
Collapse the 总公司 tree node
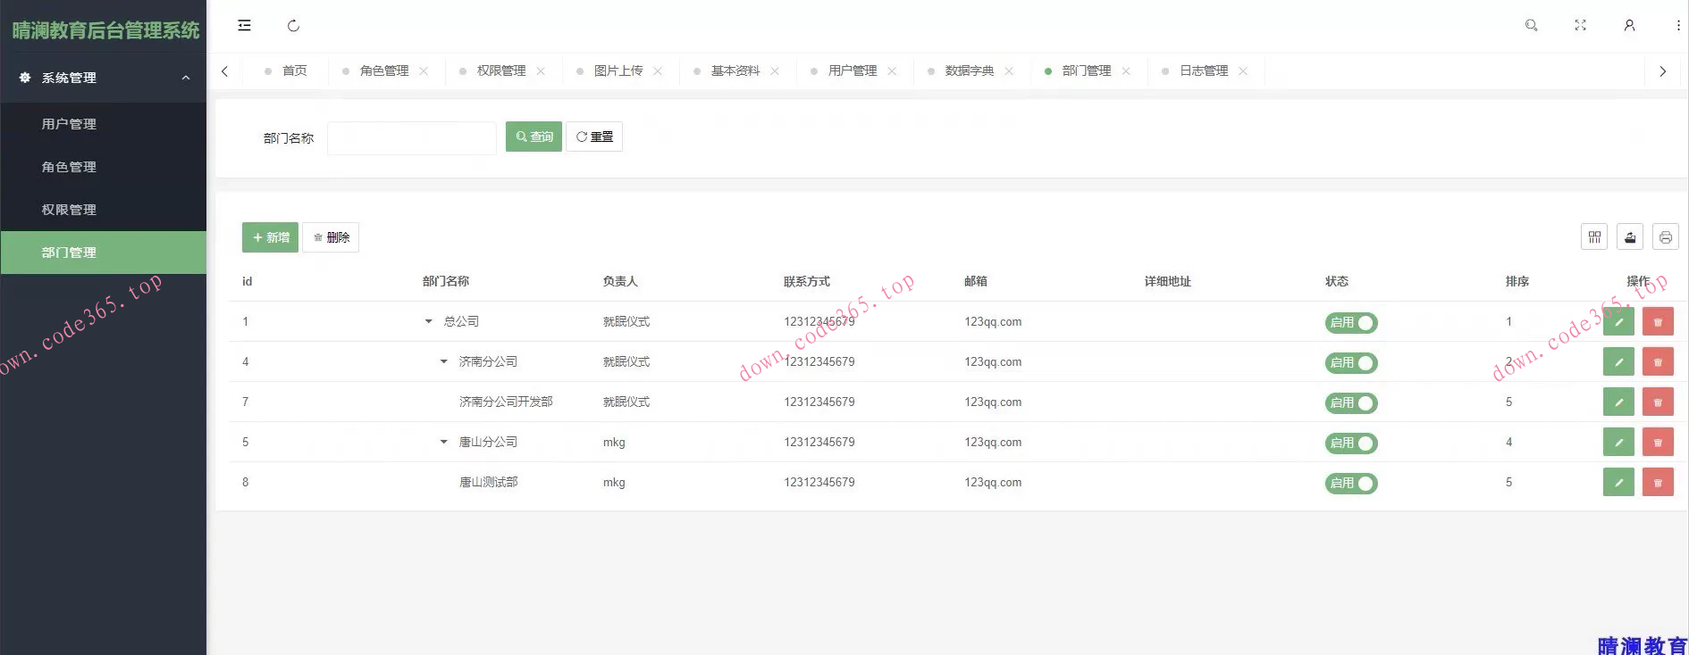428,321
